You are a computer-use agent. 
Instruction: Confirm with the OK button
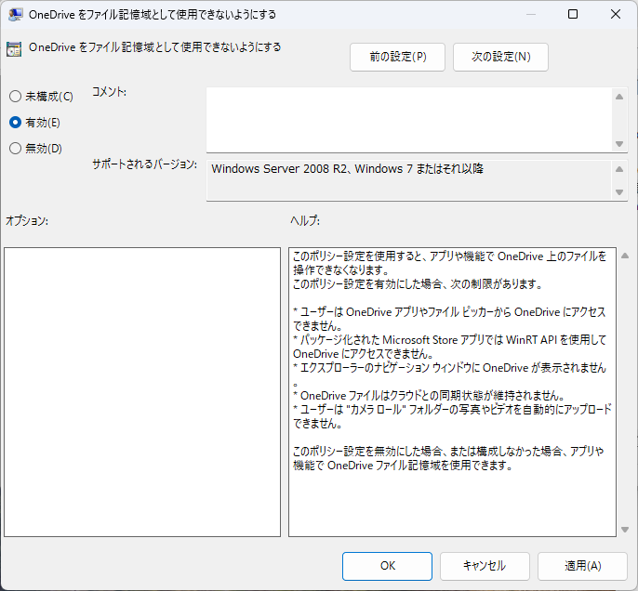tap(387, 566)
